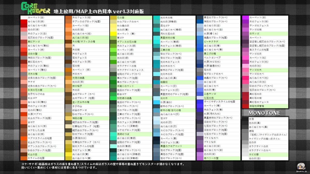Select the 水源(マグマ) color swatch
The width and height of the screenshot is (310, 174).
(24, 114)
